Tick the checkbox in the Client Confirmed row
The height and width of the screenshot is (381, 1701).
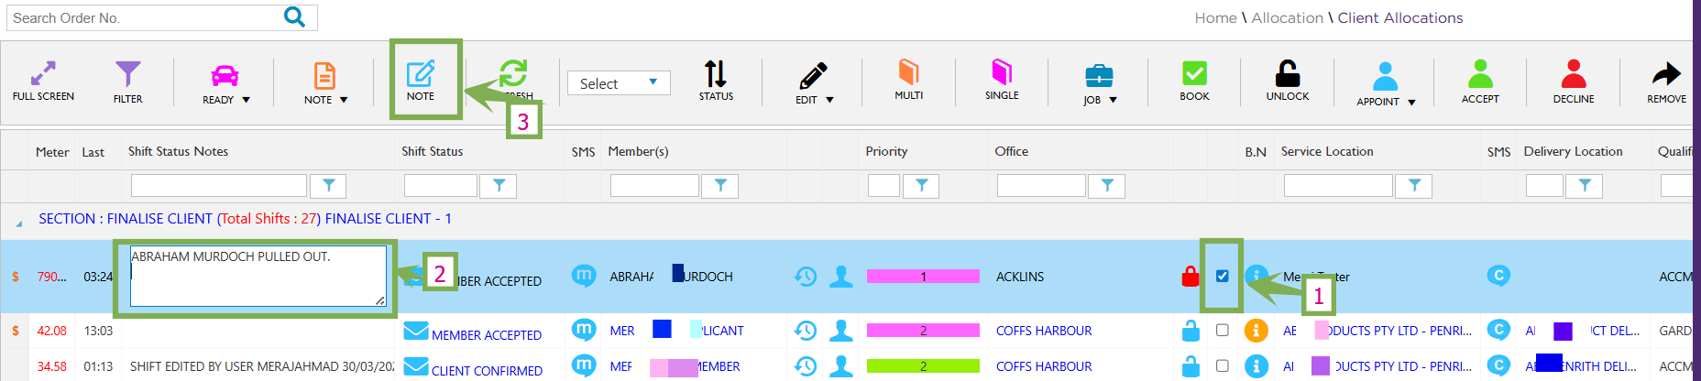(x=1222, y=365)
